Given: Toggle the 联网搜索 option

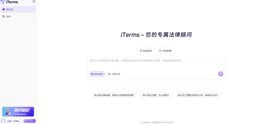Looking at the screenshot, I should pyautogui.click(x=97, y=74).
